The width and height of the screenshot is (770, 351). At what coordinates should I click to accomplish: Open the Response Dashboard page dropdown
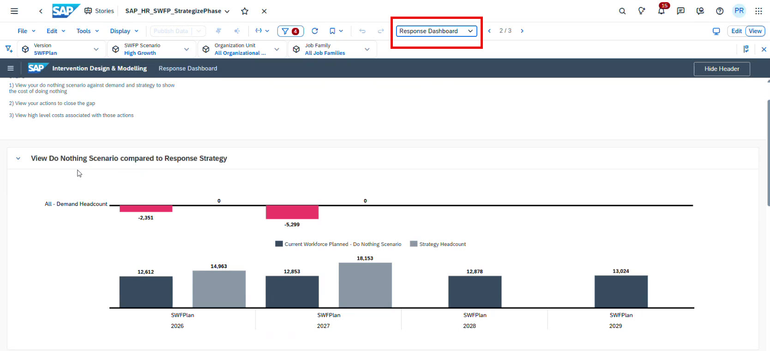tap(436, 31)
